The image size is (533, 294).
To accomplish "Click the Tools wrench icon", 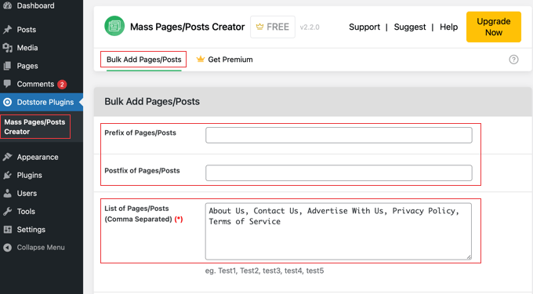I will point(8,211).
